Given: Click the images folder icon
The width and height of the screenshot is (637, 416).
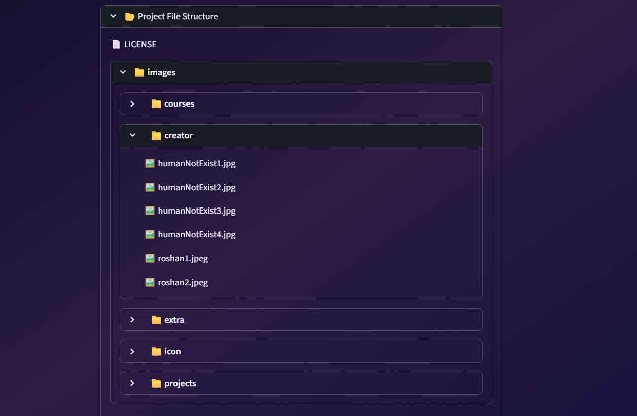Looking at the screenshot, I should point(139,72).
